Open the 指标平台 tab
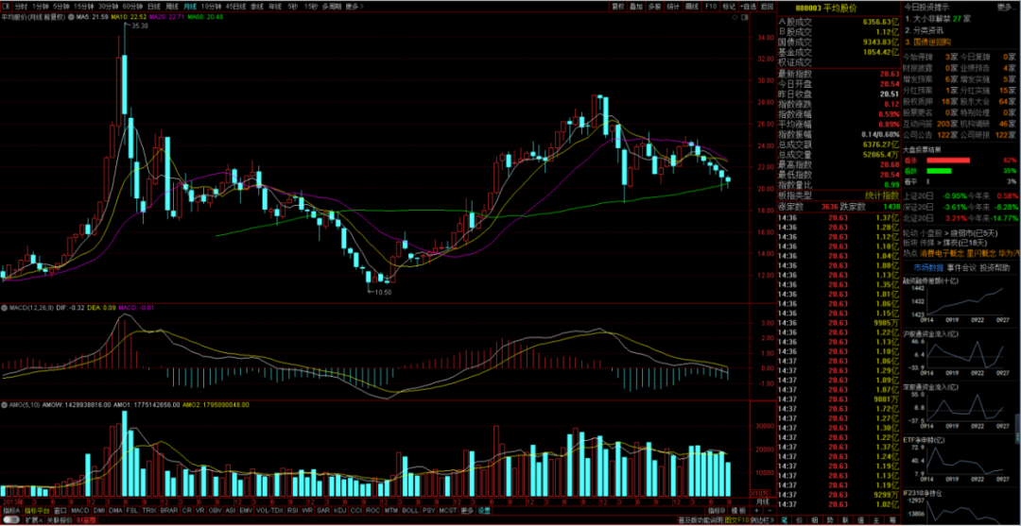 tap(37, 510)
